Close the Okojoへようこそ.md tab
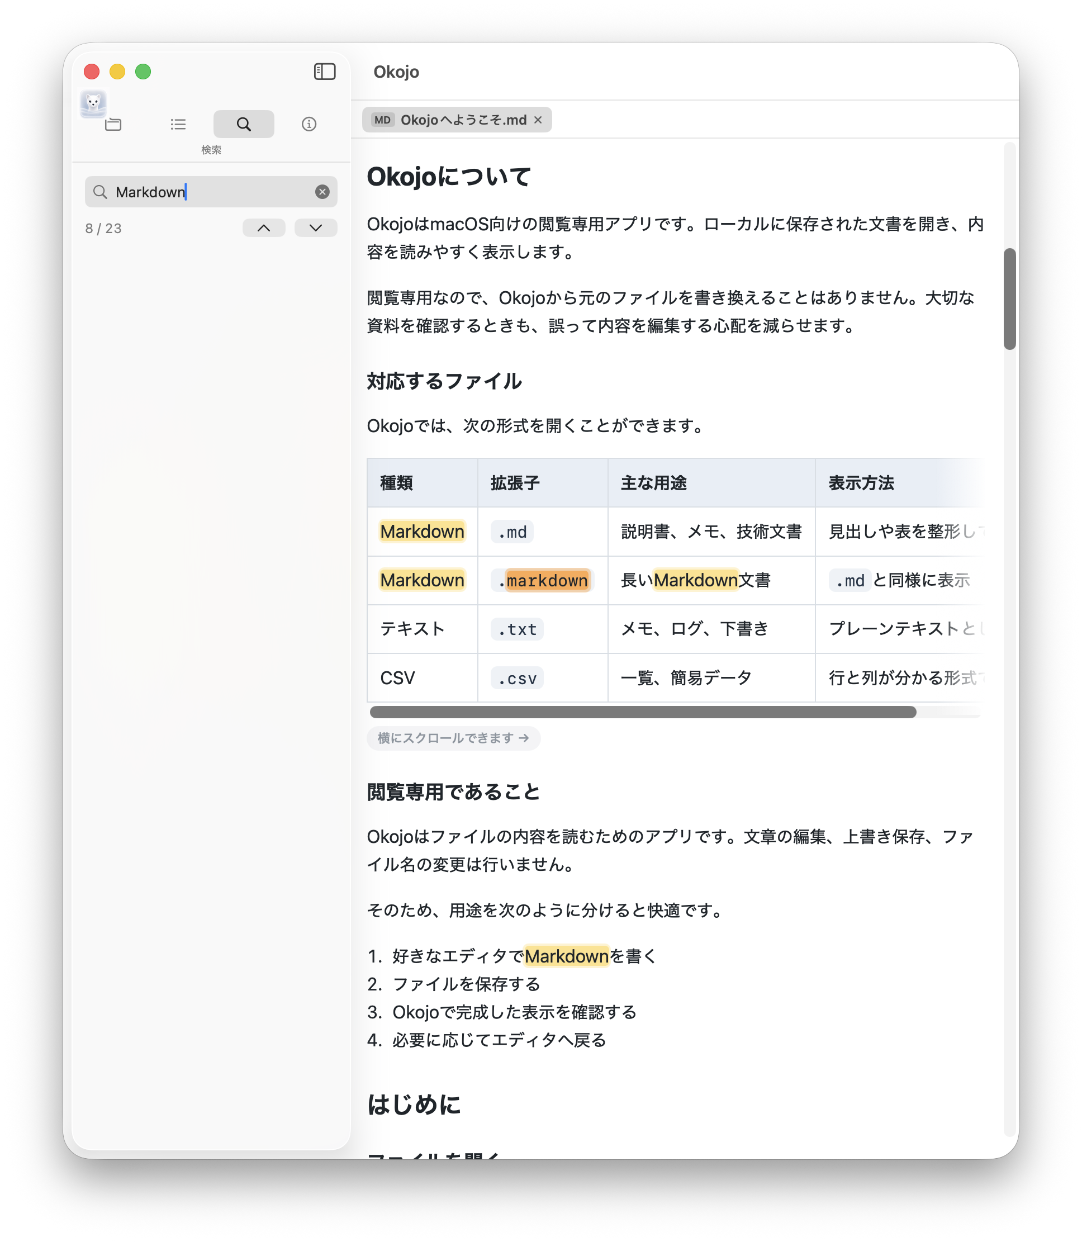Screen dimensions: 1082x1242 [538, 120]
